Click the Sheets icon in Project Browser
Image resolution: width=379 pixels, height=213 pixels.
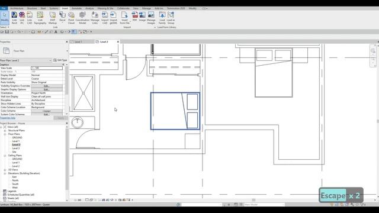click(5, 198)
